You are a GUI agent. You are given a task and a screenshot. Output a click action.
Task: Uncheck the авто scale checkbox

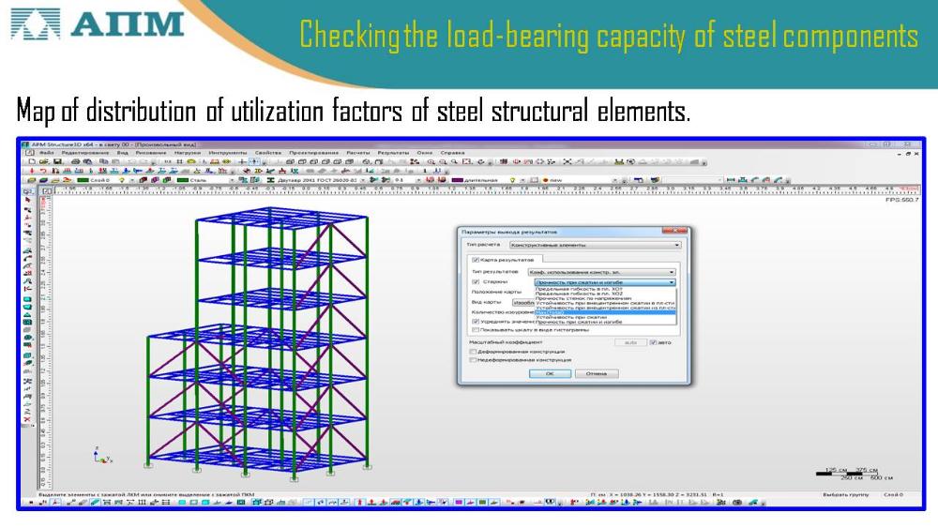(654, 342)
